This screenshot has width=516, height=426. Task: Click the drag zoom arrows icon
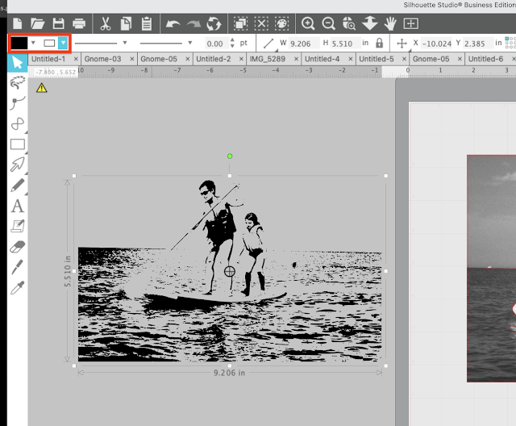point(369,23)
